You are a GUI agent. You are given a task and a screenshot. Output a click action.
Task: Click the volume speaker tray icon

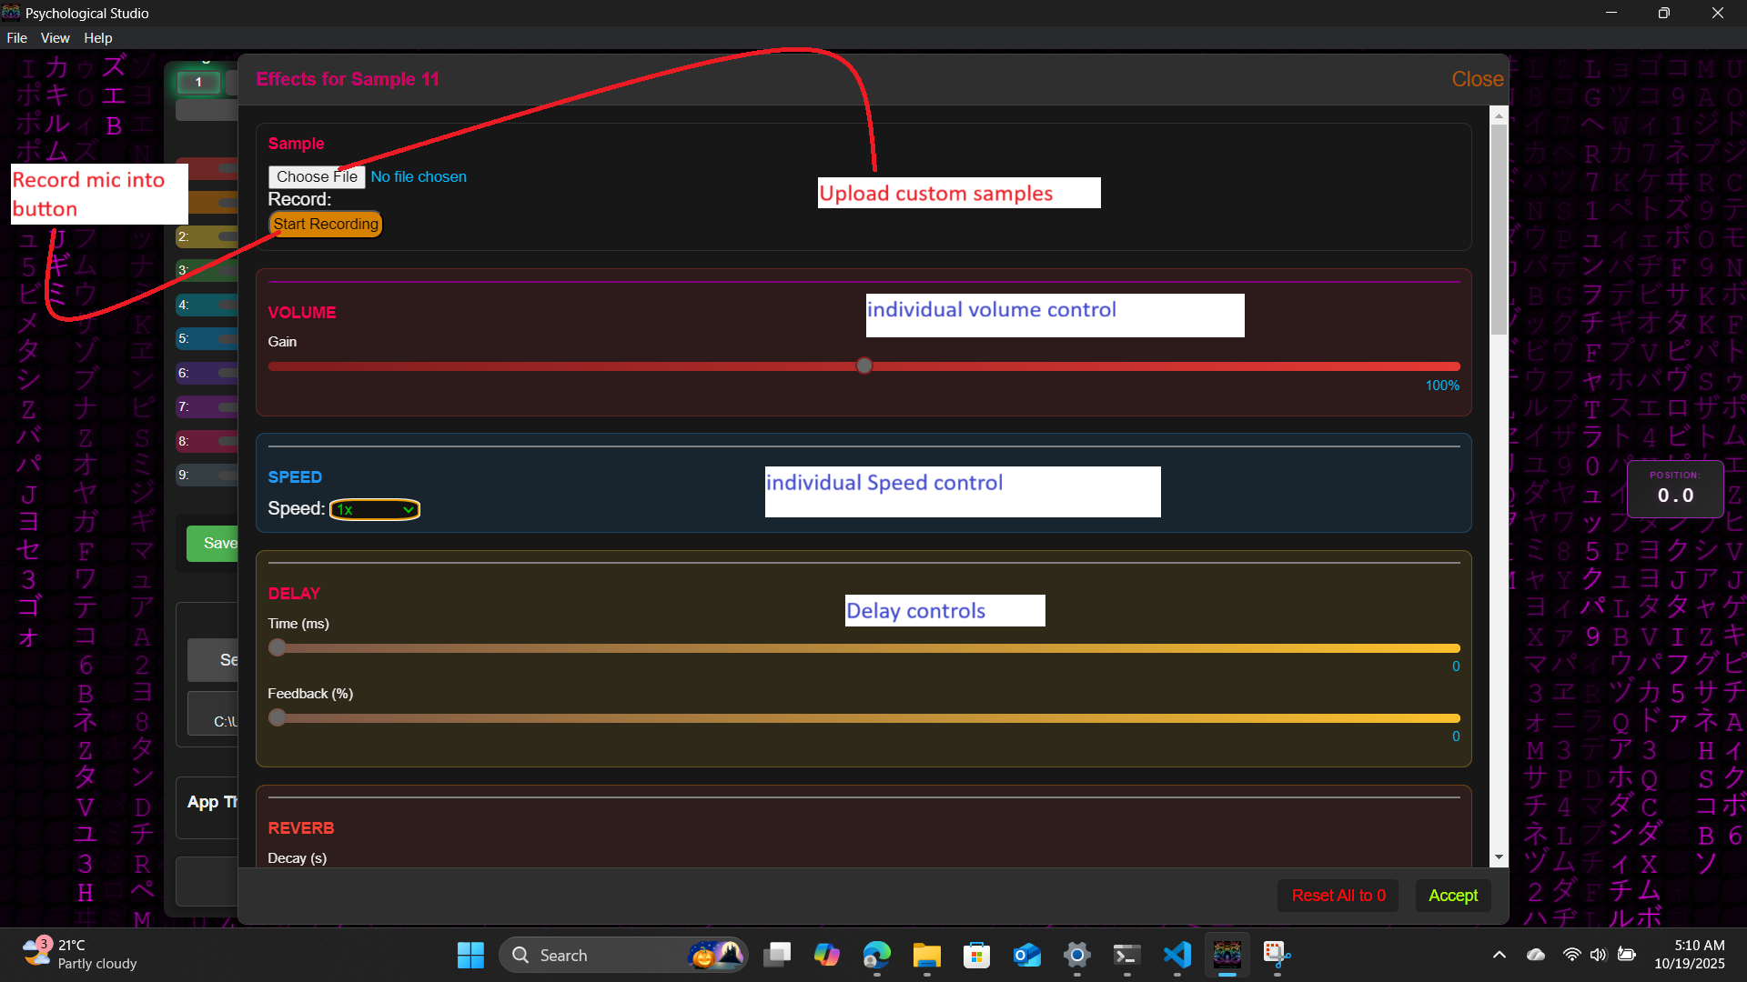1598,955
